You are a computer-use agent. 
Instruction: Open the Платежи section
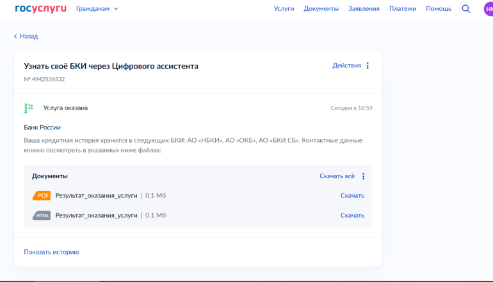[403, 9]
